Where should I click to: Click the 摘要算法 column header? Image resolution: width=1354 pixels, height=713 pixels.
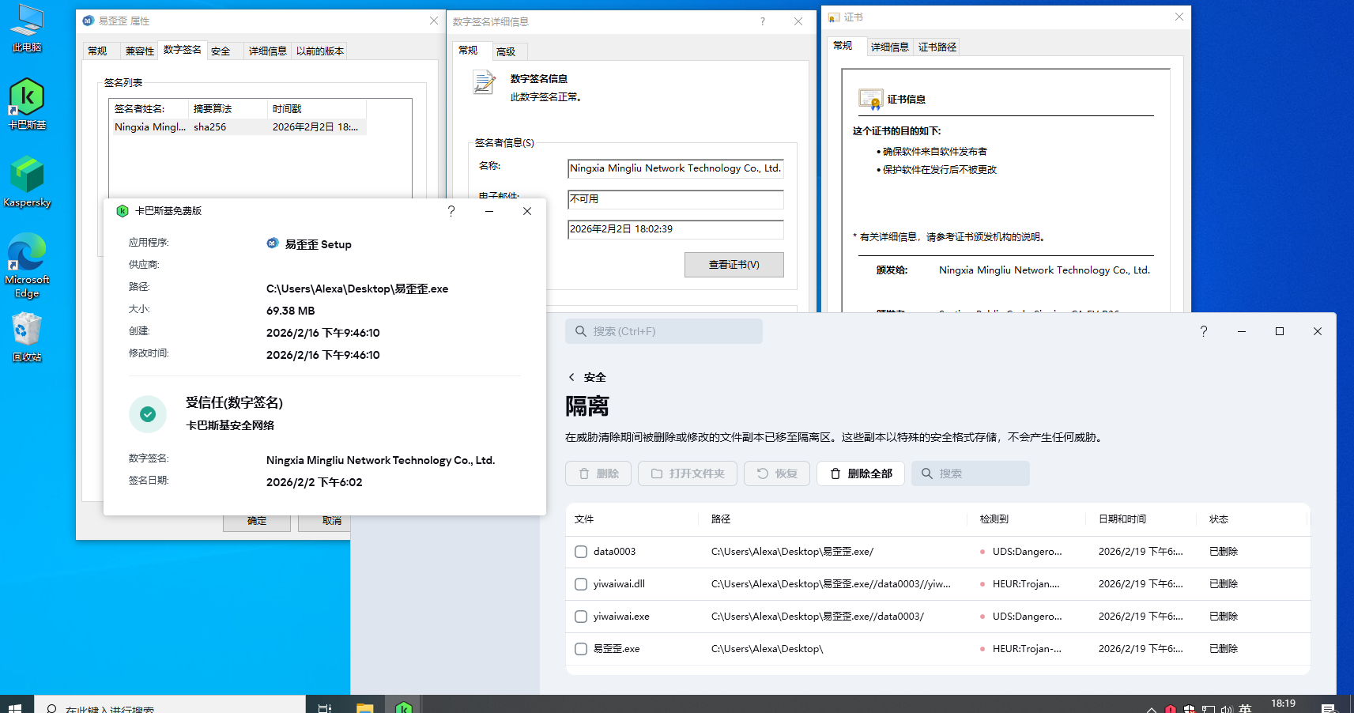click(x=229, y=109)
